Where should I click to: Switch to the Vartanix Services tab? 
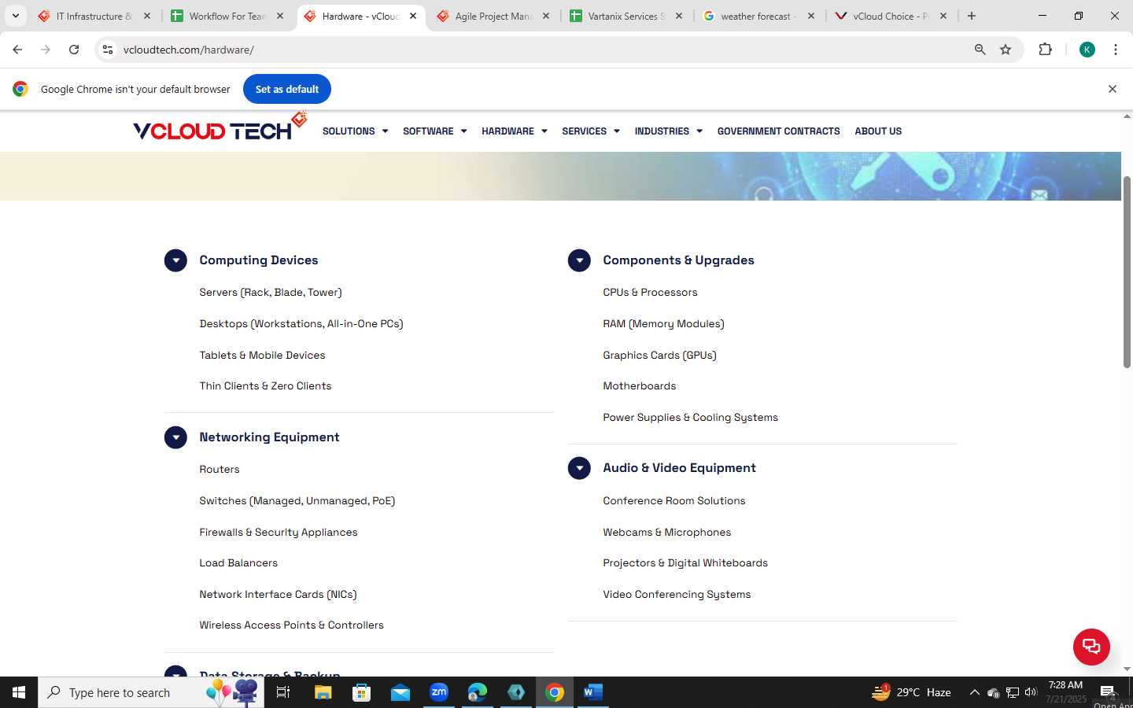(626, 16)
